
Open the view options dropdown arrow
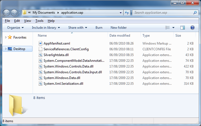[x=173, y=28]
